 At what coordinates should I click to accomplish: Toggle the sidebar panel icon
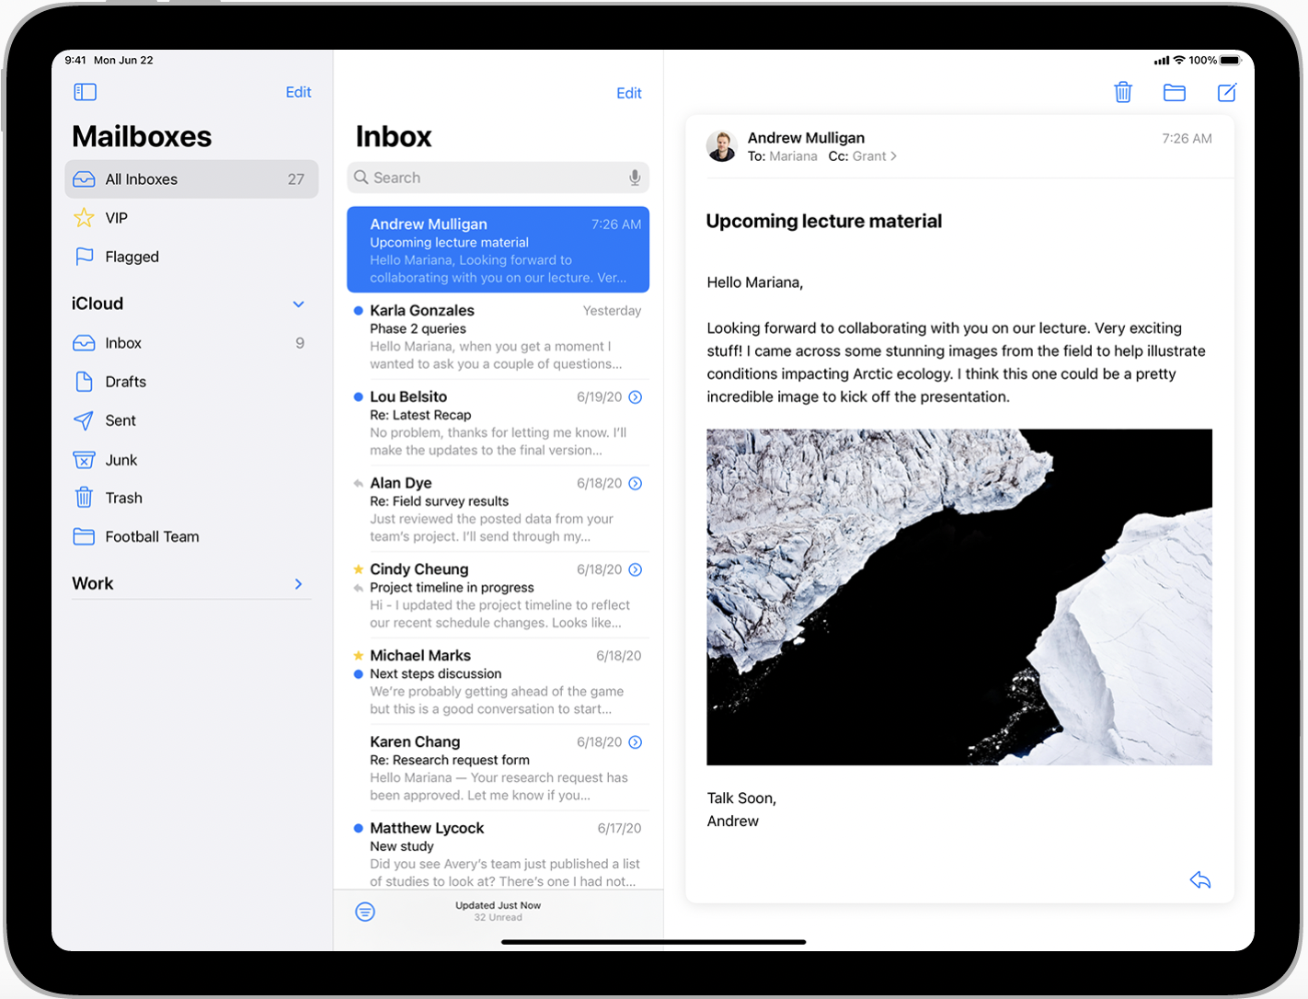pyautogui.click(x=85, y=92)
